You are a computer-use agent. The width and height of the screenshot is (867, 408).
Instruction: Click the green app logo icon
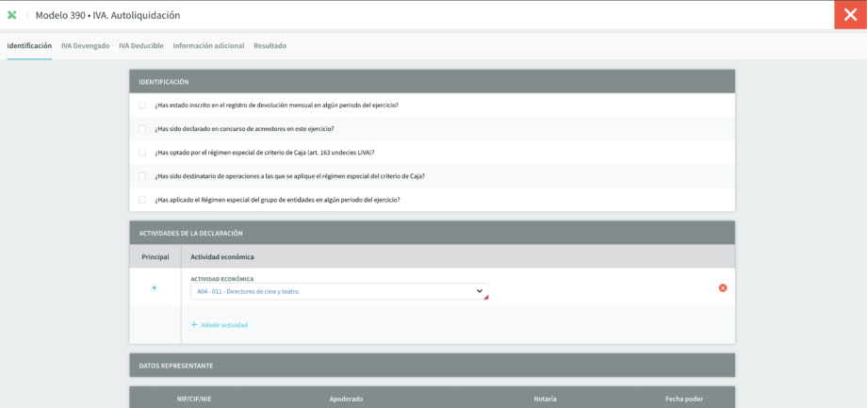(x=11, y=15)
